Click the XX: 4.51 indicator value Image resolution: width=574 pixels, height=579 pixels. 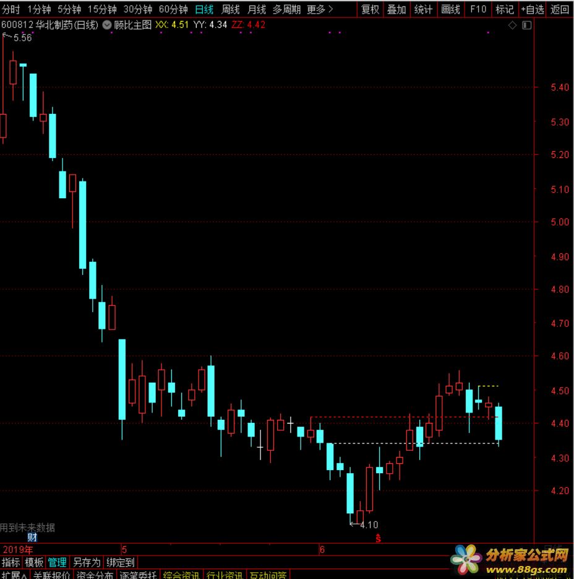[172, 25]
